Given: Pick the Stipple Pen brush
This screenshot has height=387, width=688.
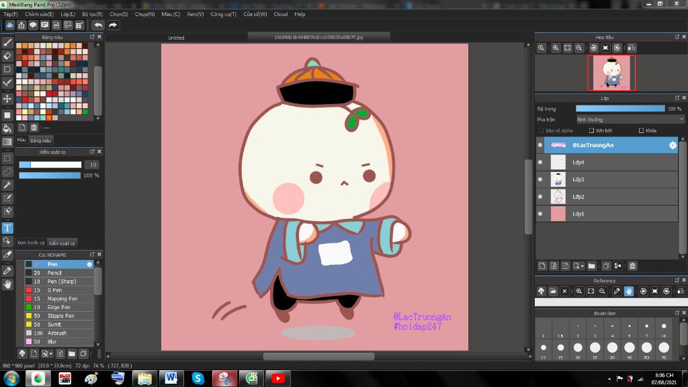Looking at the screenshot, I should tap(59, 316).
